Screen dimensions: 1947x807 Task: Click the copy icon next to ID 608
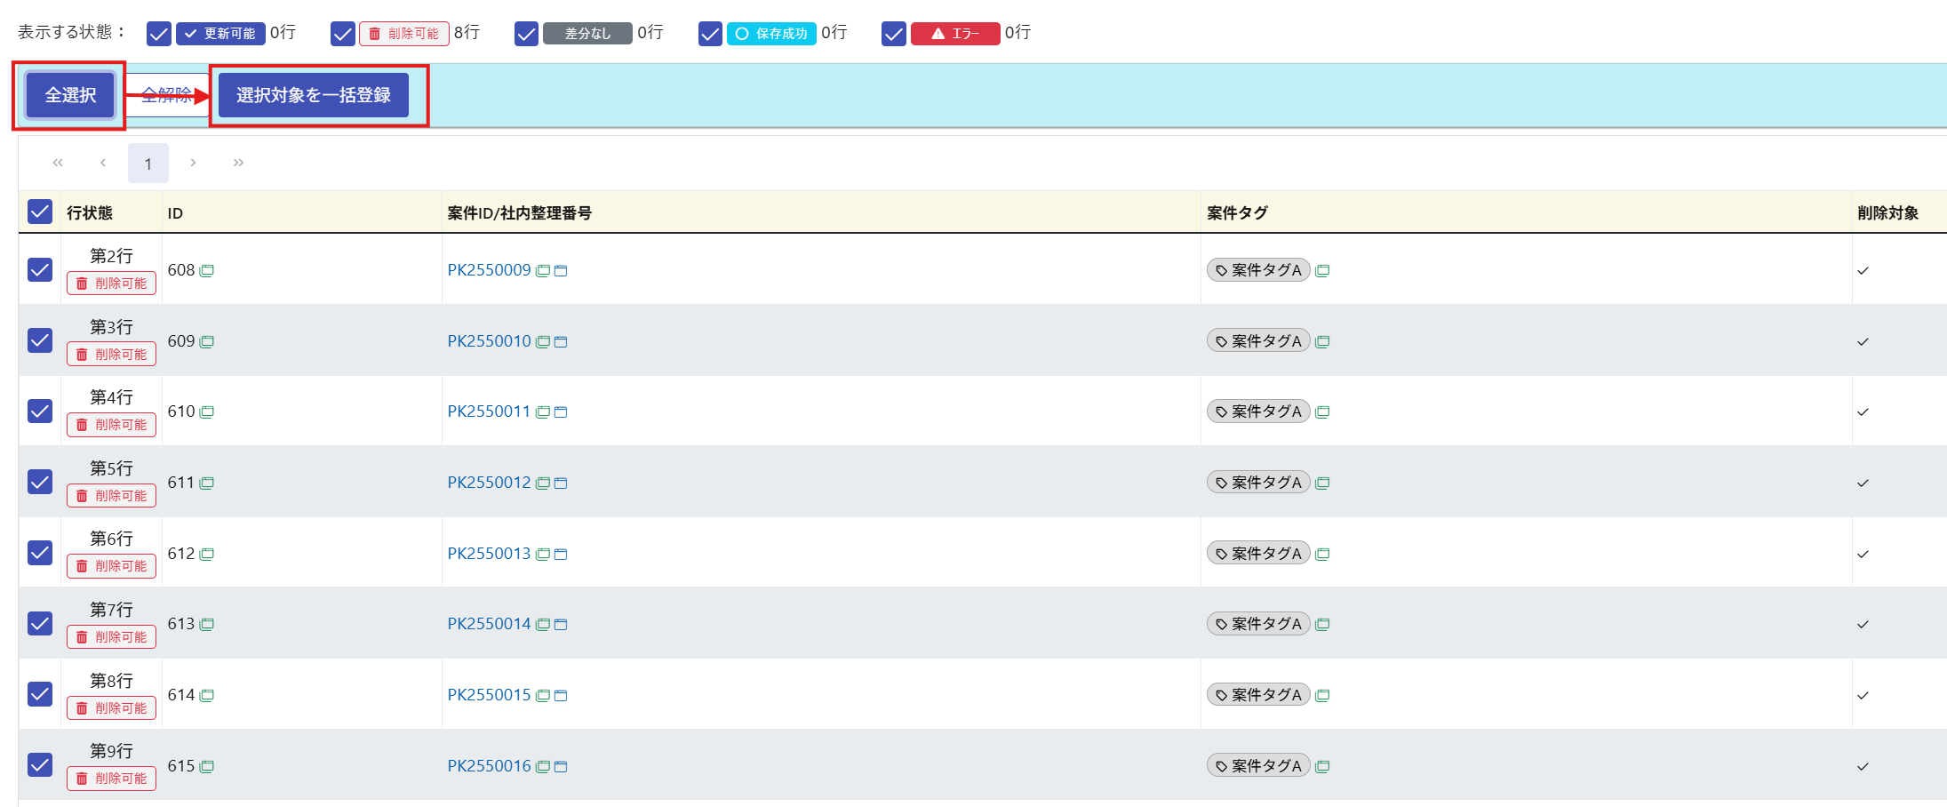coord(207,270)
